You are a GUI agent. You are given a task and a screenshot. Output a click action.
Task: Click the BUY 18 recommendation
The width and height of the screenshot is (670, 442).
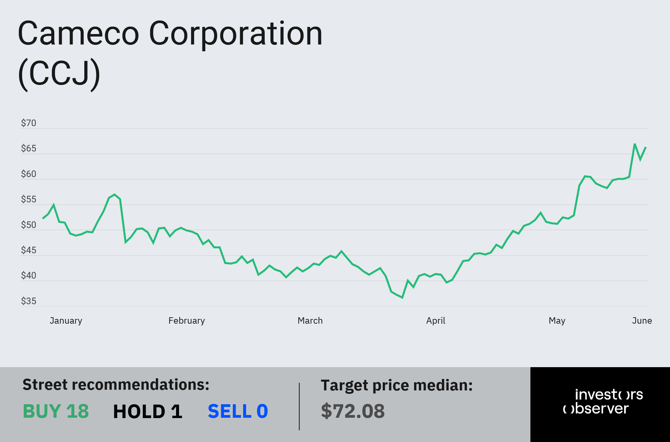(56, 411)
